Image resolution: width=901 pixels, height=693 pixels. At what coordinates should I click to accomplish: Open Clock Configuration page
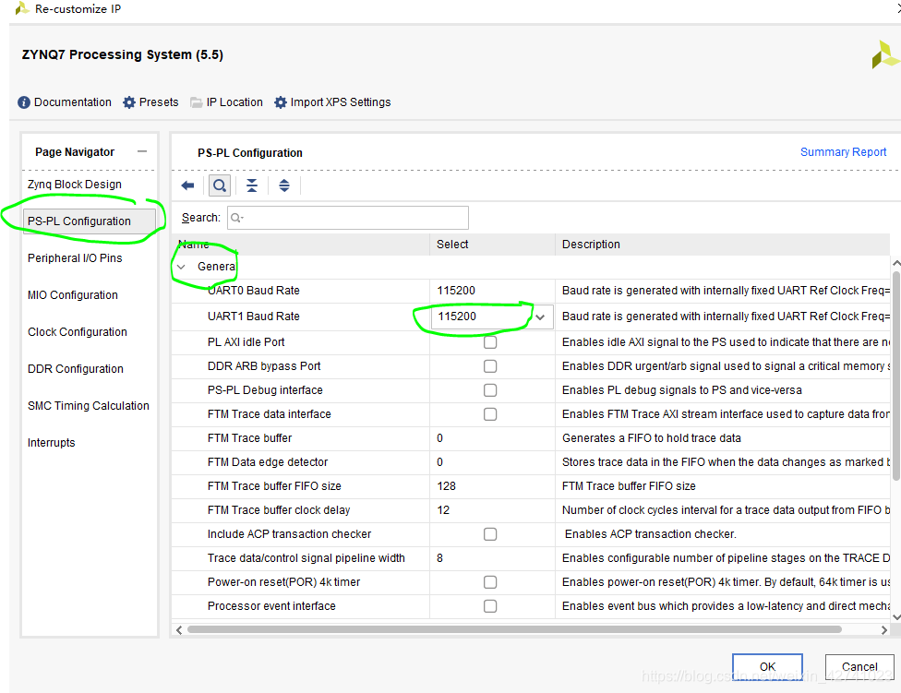click(77, 332)
